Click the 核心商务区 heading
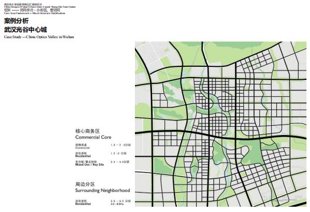 coord(87,131)
